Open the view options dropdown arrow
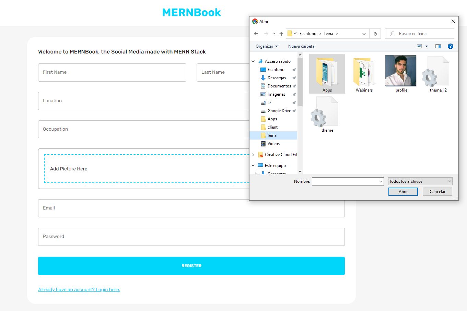Screen dimensions: 467x311 427,46
